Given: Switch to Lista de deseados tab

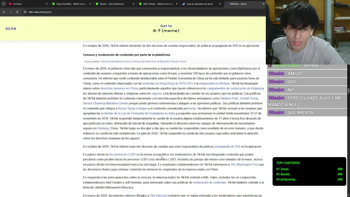Looking at the screenshot, I should [x=202, y=4].
